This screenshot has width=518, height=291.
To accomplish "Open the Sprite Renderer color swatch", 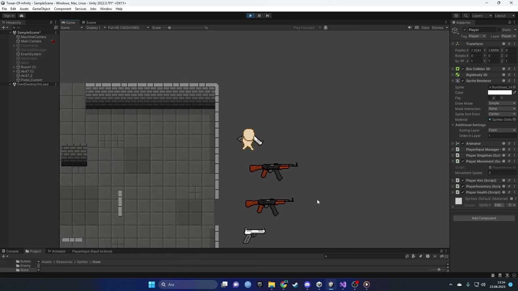I will click(x=500, y=93).
